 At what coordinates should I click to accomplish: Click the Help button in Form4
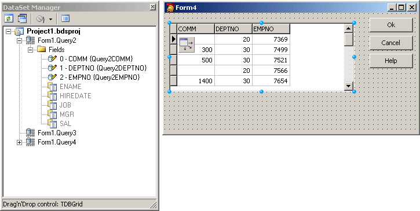click(x=391, y=61)
